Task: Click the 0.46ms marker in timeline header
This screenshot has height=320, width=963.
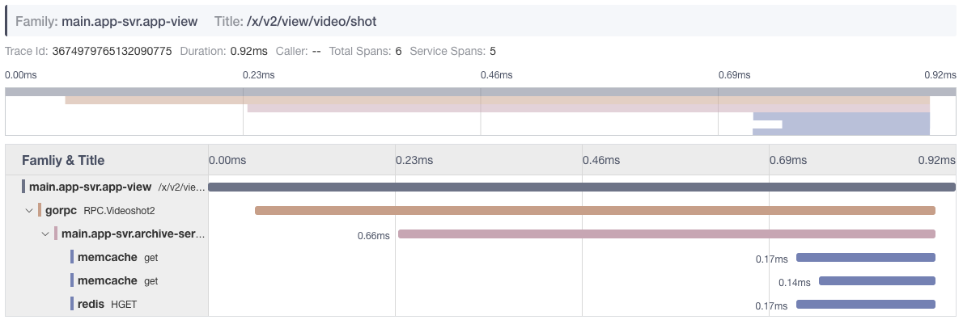Action: tap(600, 161)
